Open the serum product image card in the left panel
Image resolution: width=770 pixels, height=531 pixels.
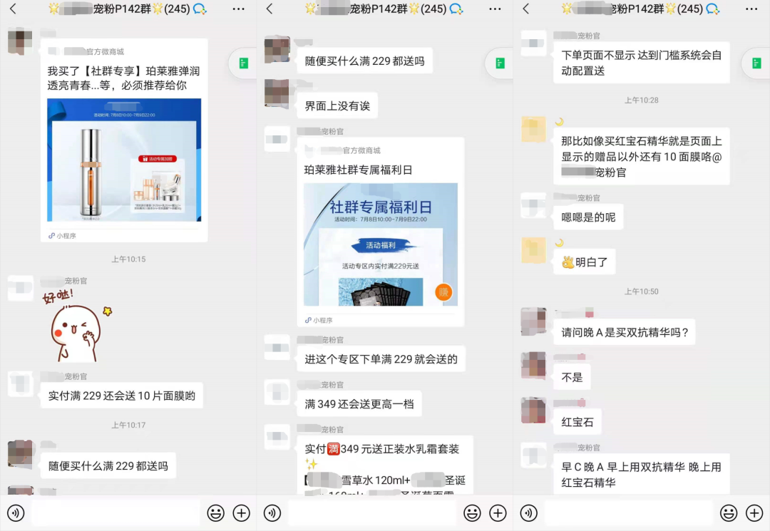124,160
